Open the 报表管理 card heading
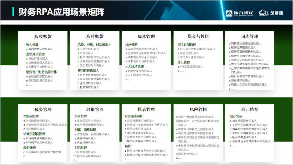This screenshot has width=293, height=165. pyautogui.click(x=145, y=109)
